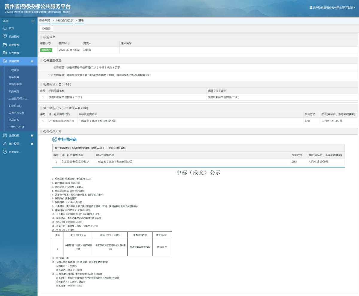Collapse the 交易信息 section arrow
Screen dimensions: 359x296
(x=32, y=62)
